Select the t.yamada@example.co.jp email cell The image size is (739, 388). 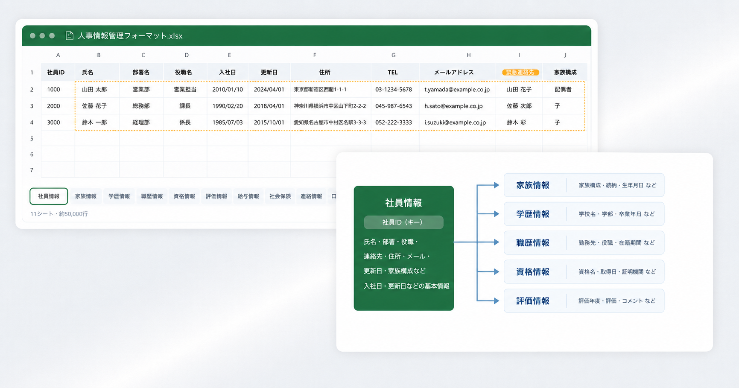(458, 90)
